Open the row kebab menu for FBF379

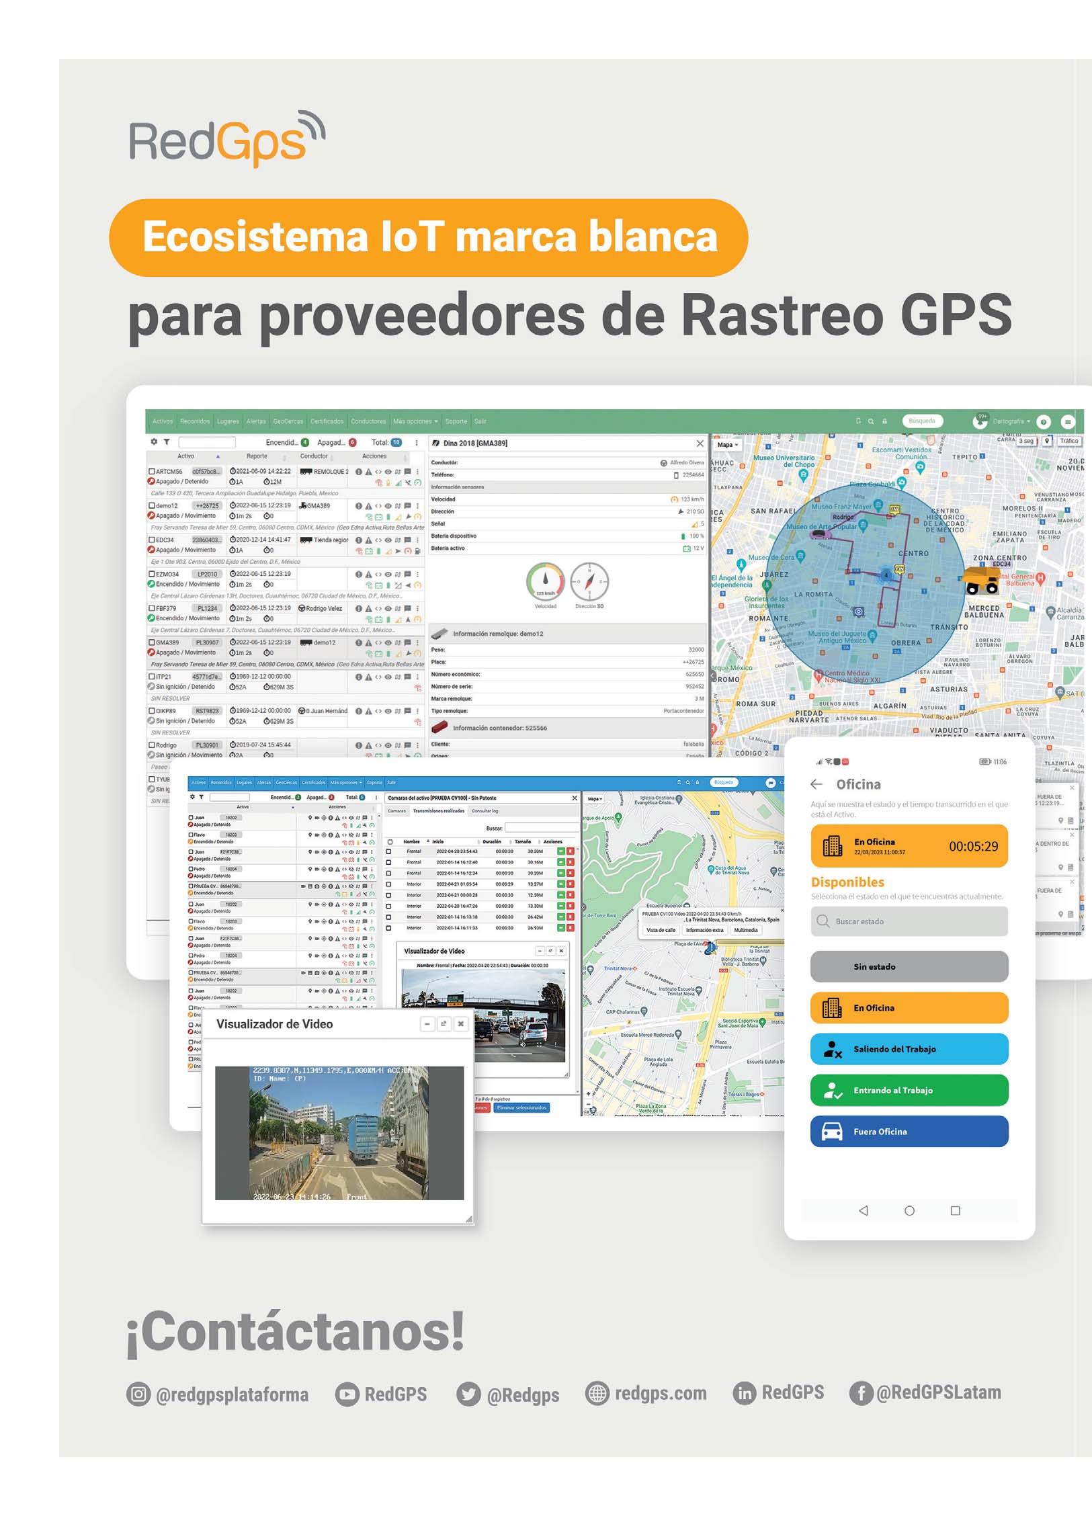(417, 609)
